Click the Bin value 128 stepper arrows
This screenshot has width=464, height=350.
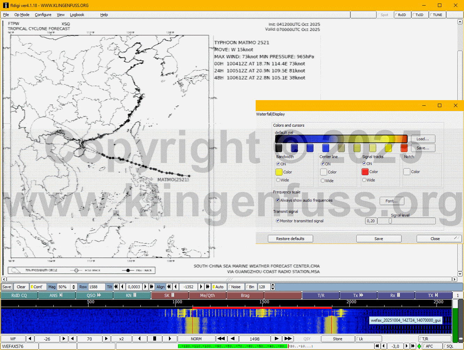point(273,287)
